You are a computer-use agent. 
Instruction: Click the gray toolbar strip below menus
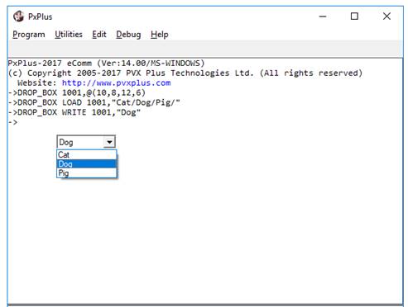point(205,49)
